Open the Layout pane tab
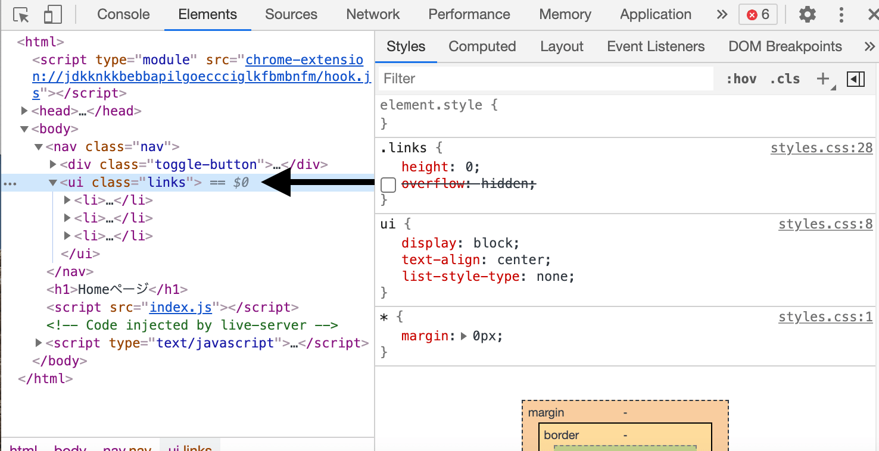879x451 pixels. [x=562, y=46]
